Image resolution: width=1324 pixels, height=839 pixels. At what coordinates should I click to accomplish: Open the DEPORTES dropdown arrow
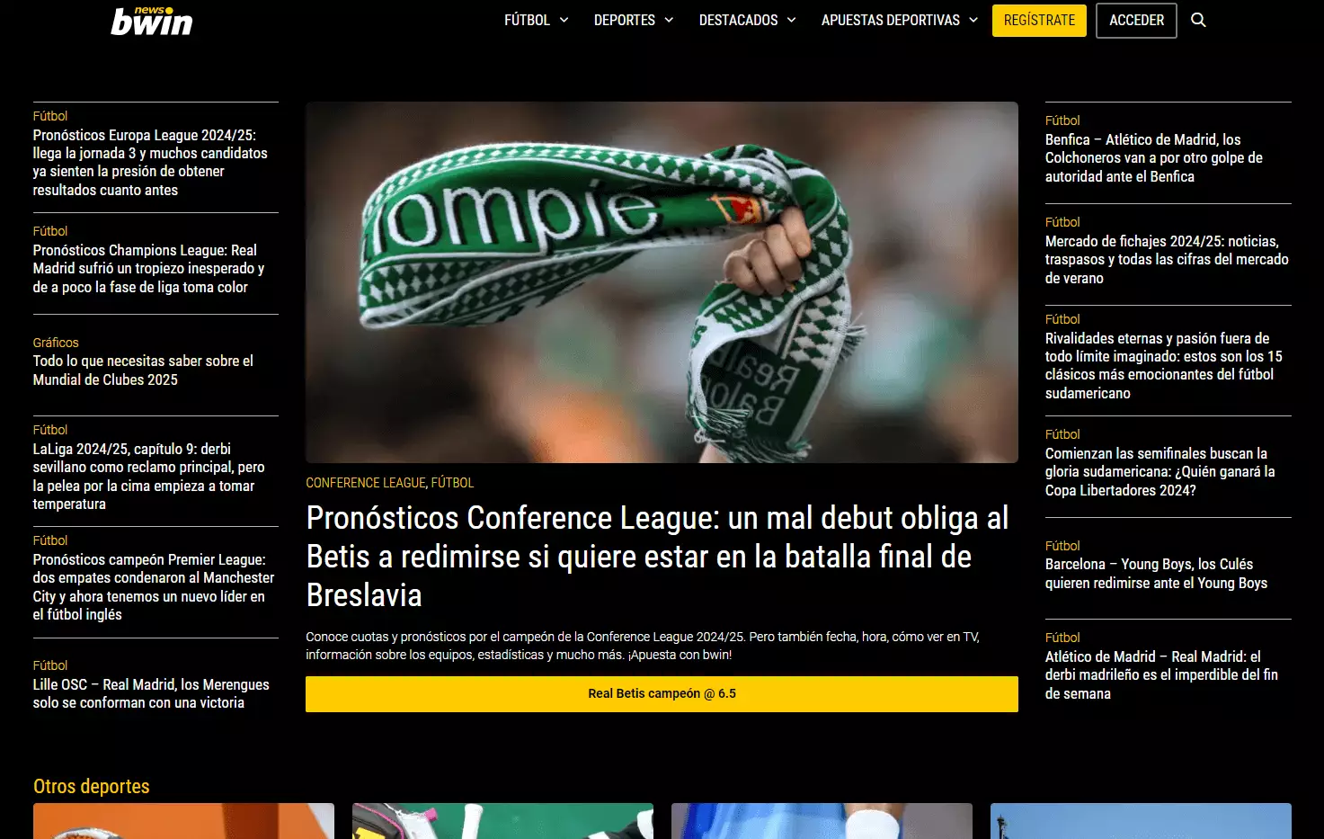pos(669,20)
